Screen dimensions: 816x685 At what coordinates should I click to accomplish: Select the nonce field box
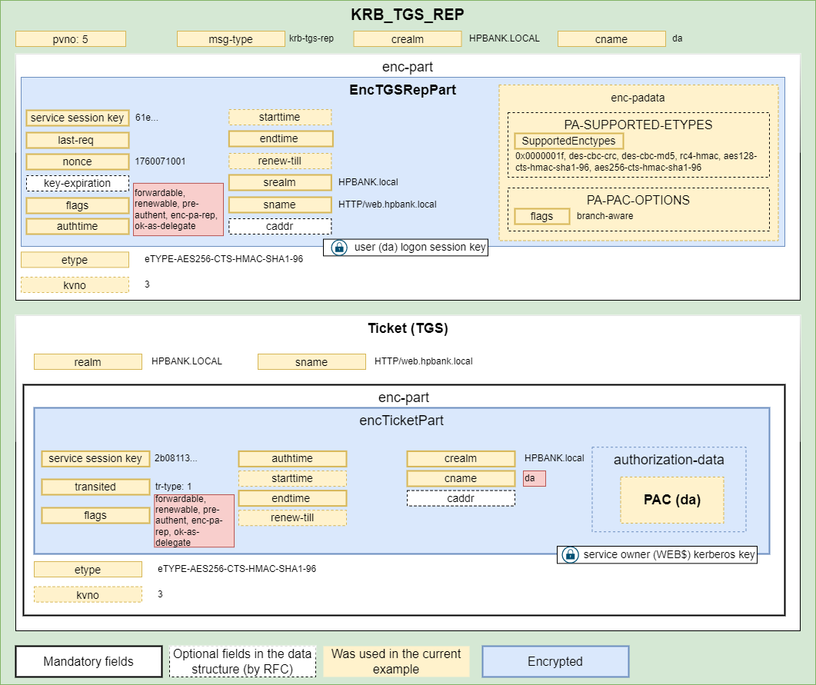click(x=77, y=161)
